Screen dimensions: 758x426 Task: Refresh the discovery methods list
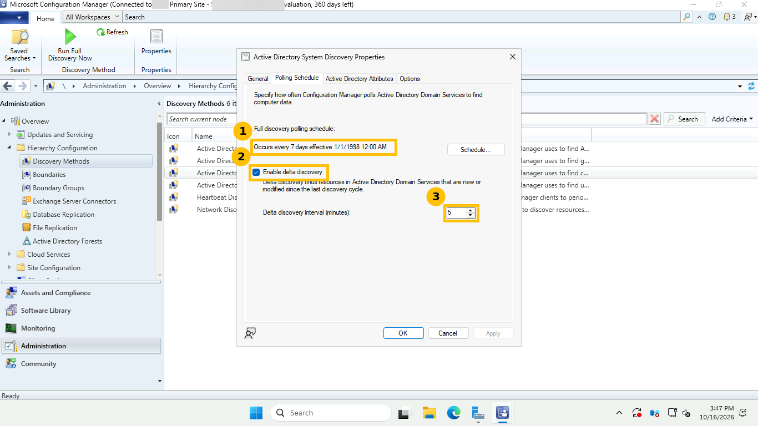[112, 32]
